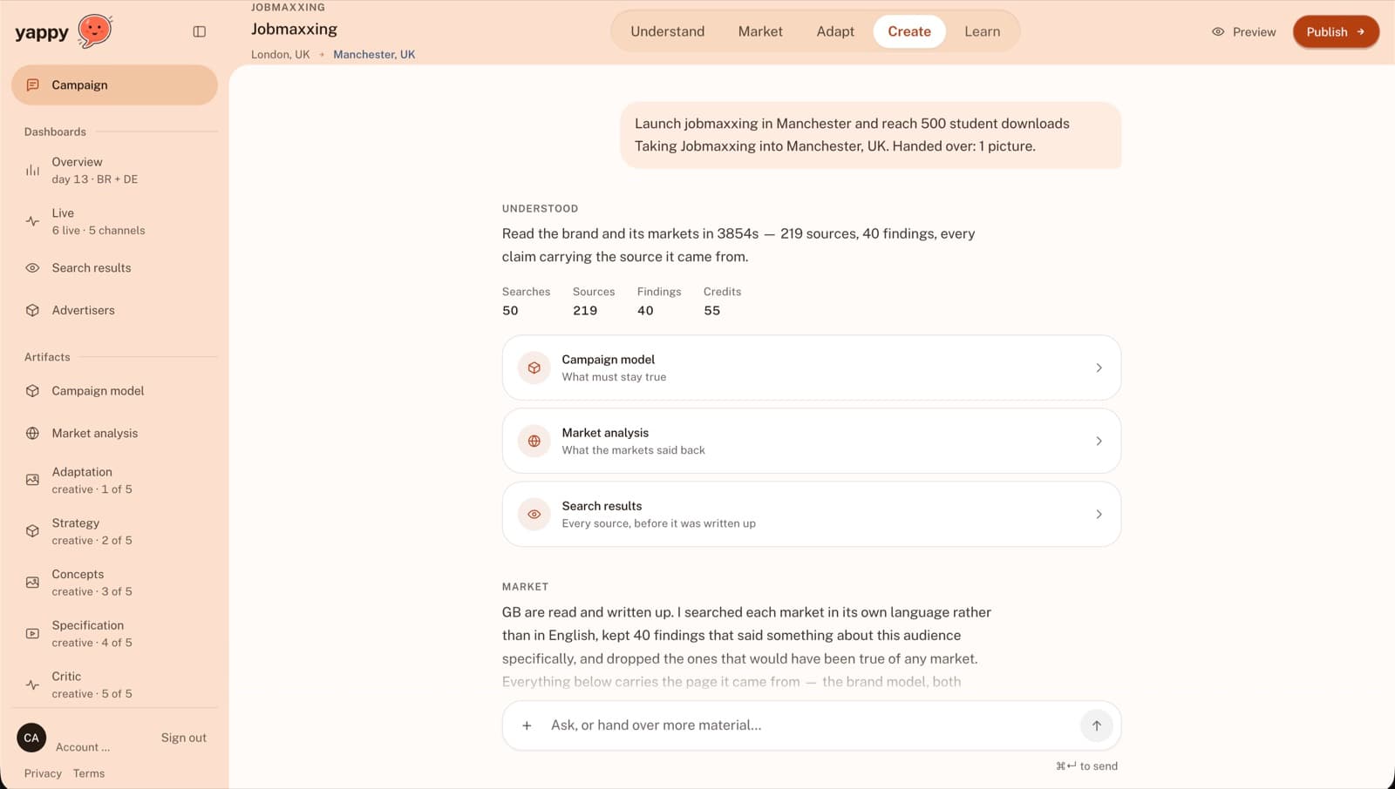The height and width of the screenshot is (789, 1395).
Task: Click the UNDERSTOOD section heading
Action: pyautogui.click(x=540, y=208)
